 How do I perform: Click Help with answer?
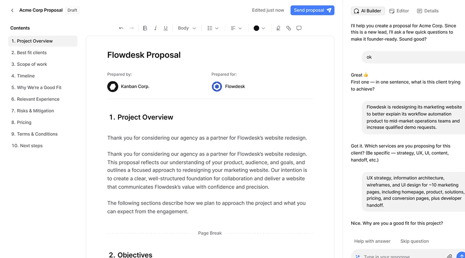point(372,241)
